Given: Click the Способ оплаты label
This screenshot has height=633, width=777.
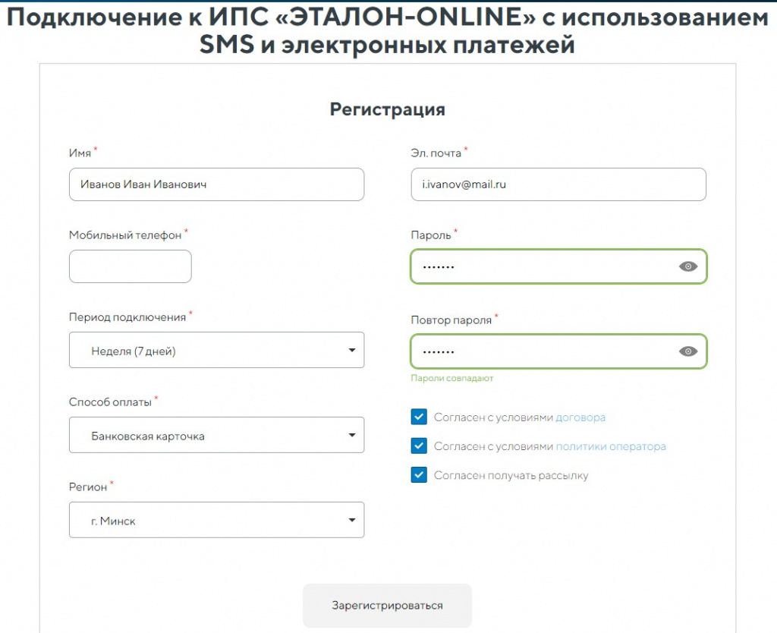Looking at the screenshot, I should coord(110,402).
